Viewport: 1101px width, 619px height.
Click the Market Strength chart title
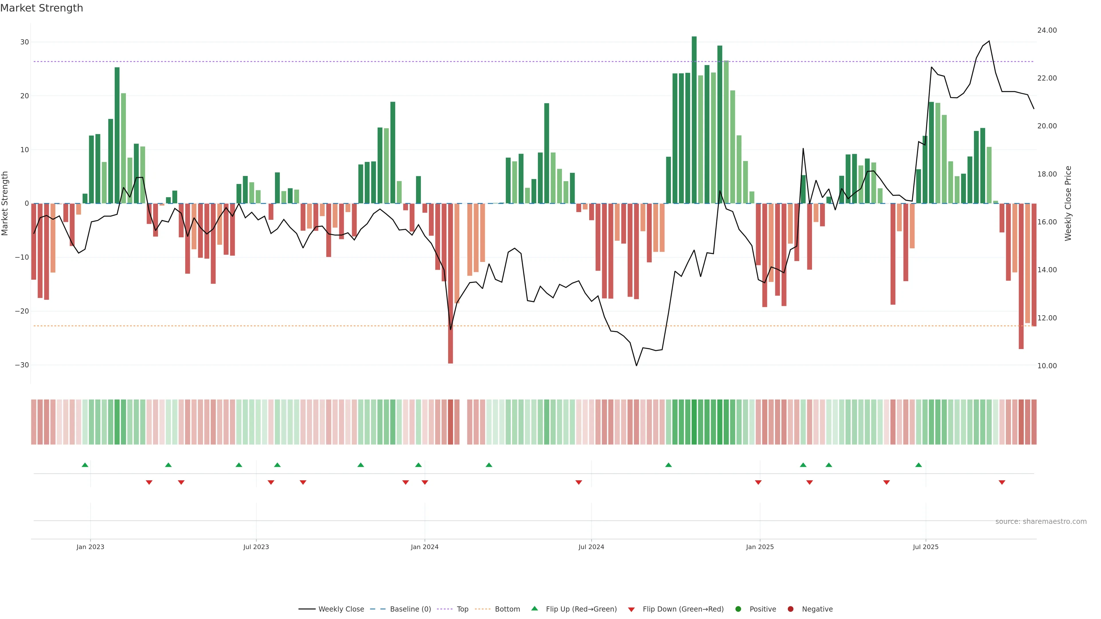pyautogui.click(x=42, y=8)
